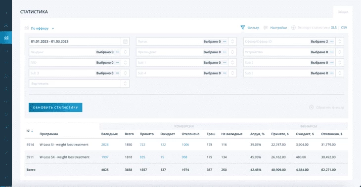Expand the Устройство dropdown arrows
361x187 pixels.
coord(340,52)
